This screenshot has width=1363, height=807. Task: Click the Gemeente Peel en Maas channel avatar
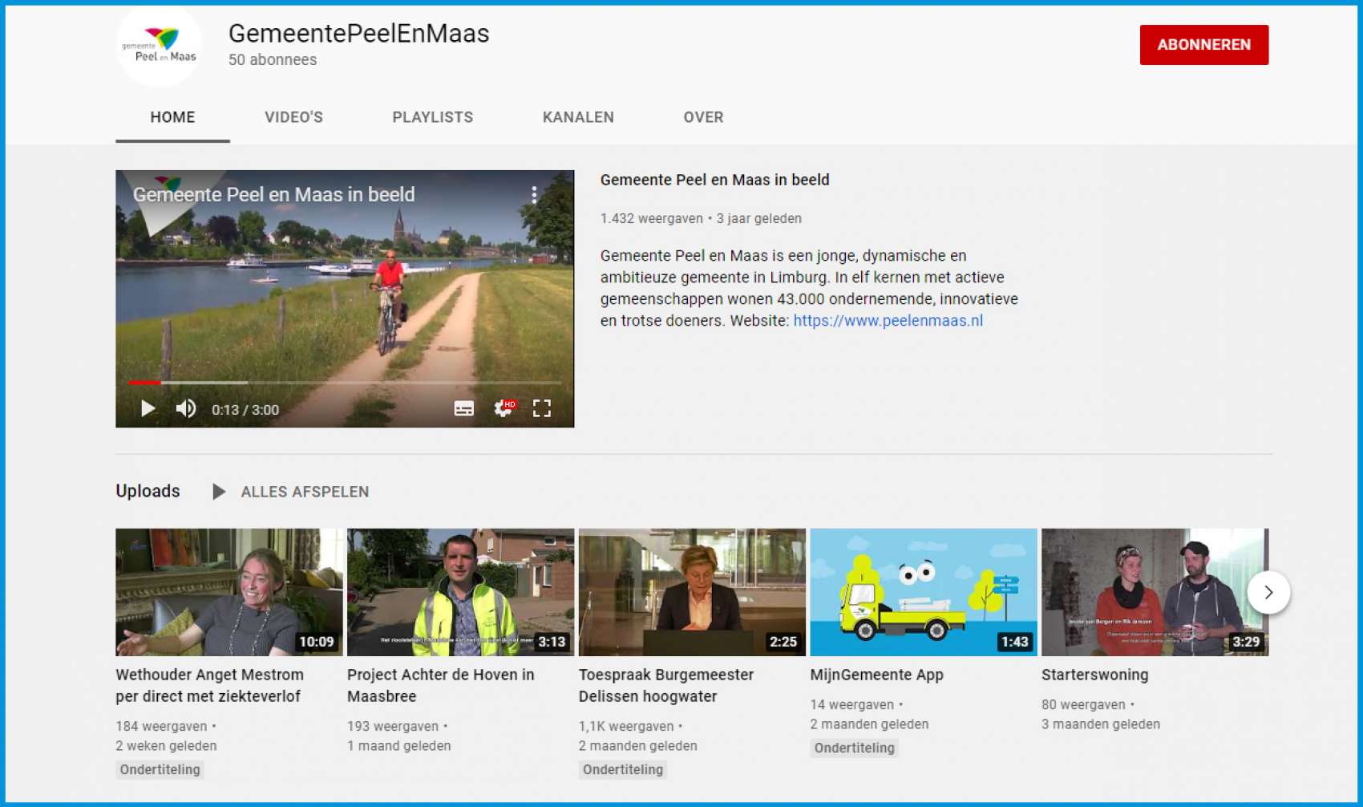159,45
